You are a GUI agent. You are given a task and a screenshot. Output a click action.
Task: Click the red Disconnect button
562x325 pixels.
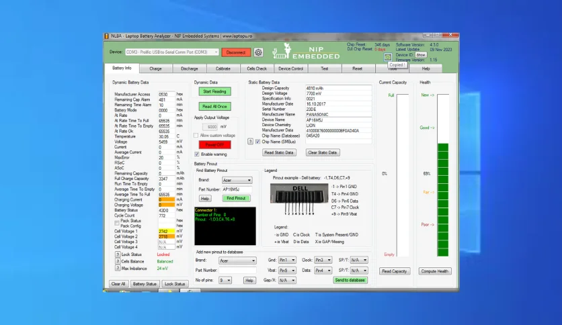(236, 52)
